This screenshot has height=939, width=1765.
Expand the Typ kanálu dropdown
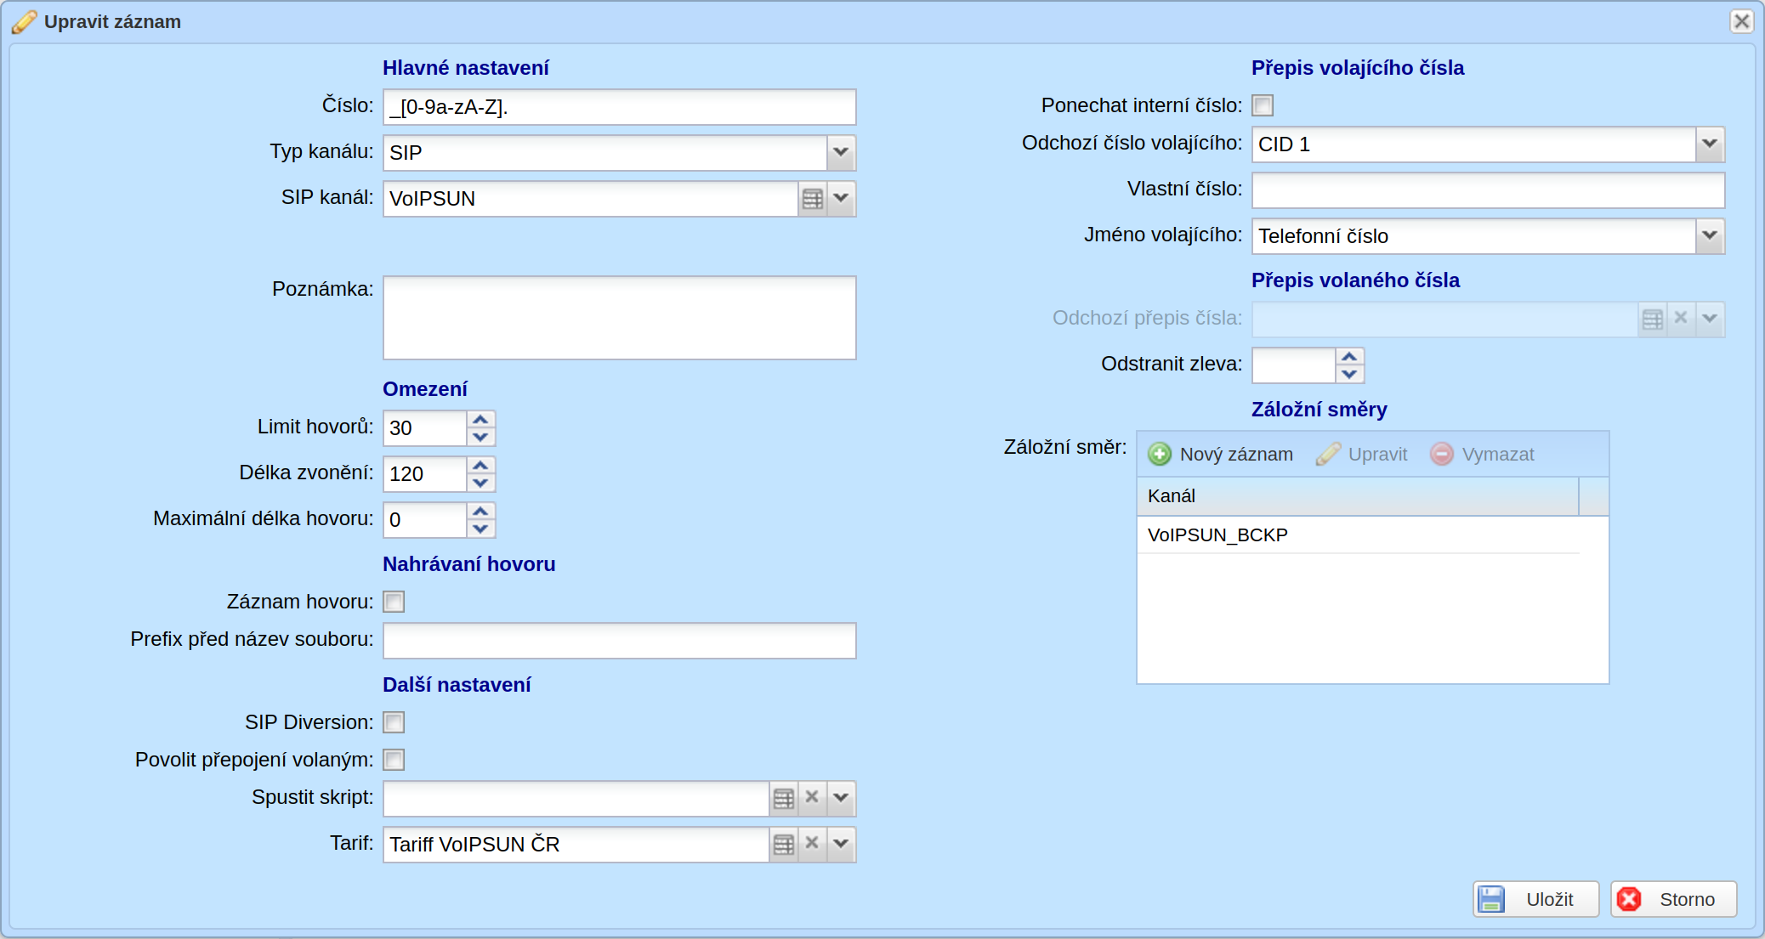pos(841,153)
